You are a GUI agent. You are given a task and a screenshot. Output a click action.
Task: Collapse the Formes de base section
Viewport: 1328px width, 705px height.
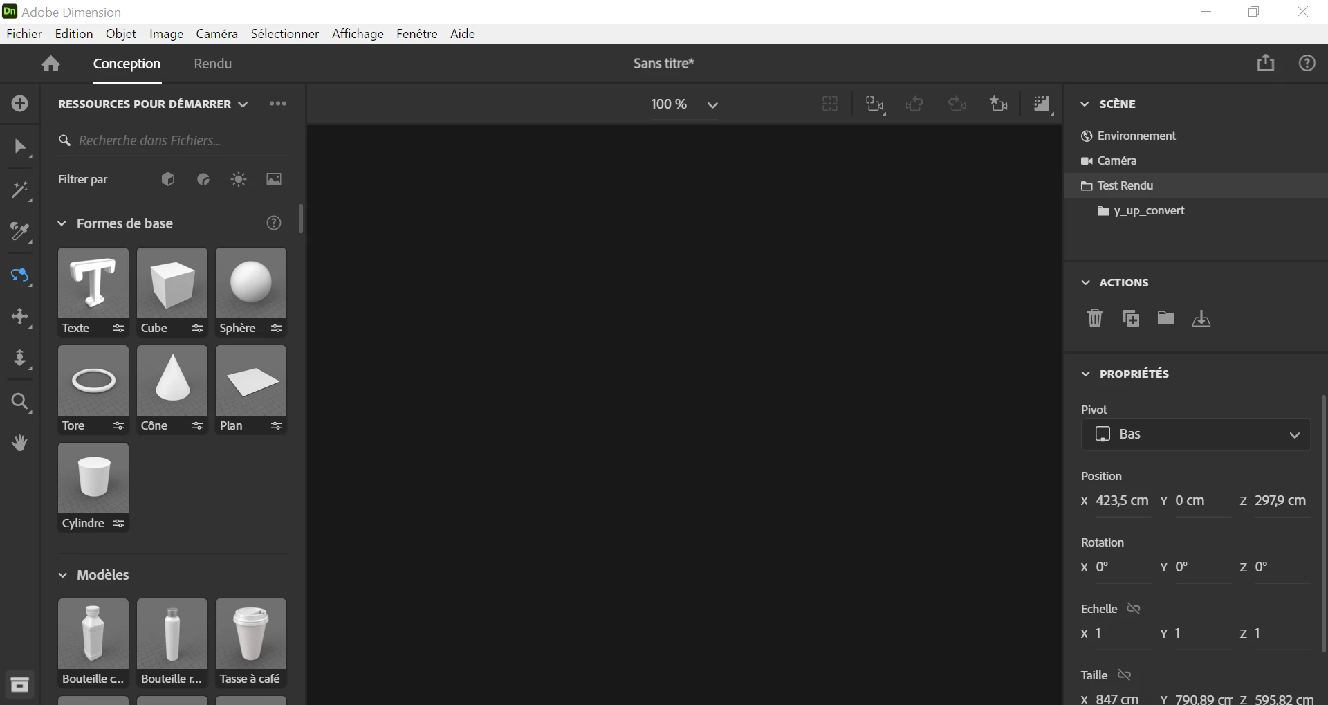62,223
